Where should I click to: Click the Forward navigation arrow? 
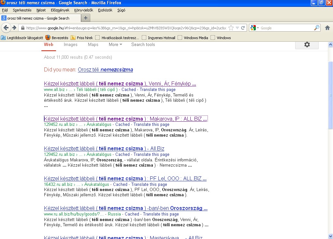pyautogui.click(x=14, y=28)
